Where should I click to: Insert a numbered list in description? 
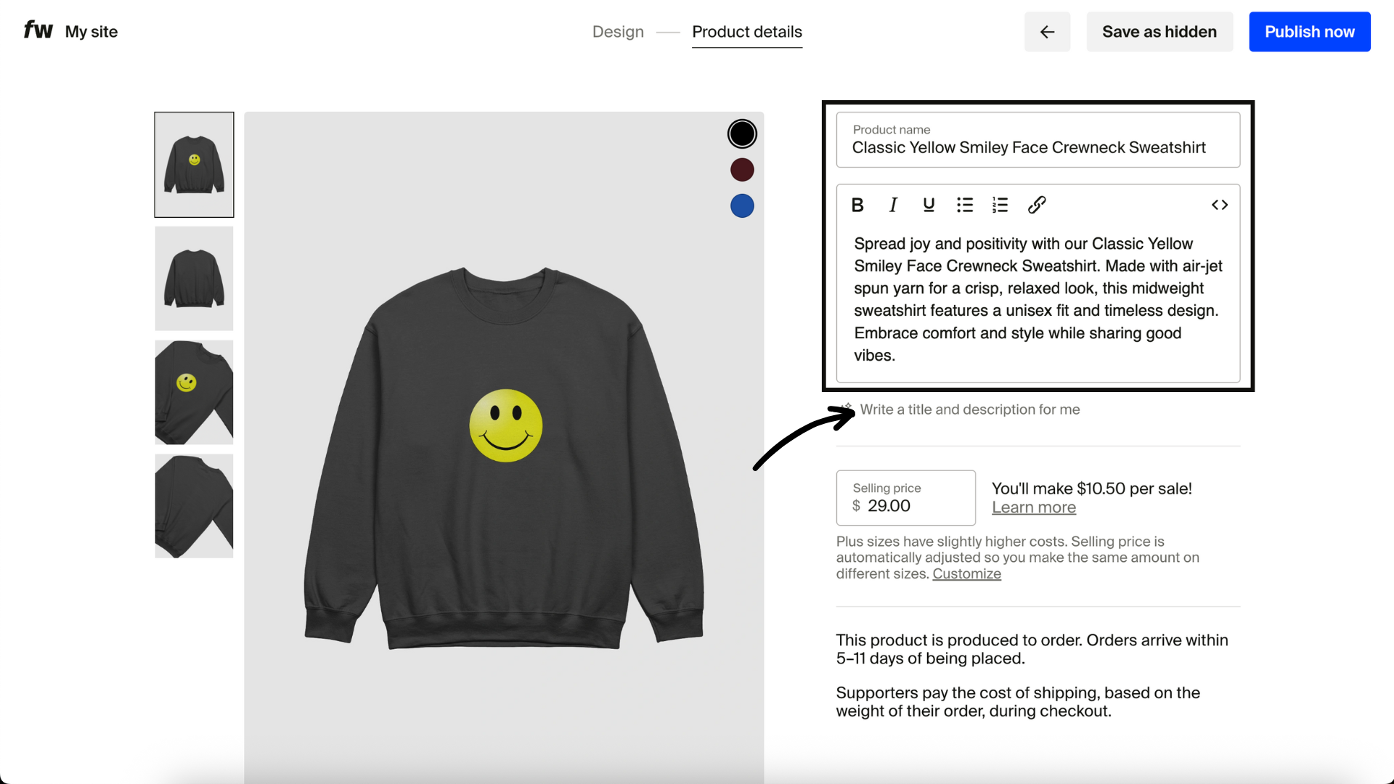point(1000,205)
